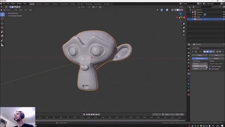Switch to the Modeling workspace tab
The image size is (225, 127).
coord(39,4)
